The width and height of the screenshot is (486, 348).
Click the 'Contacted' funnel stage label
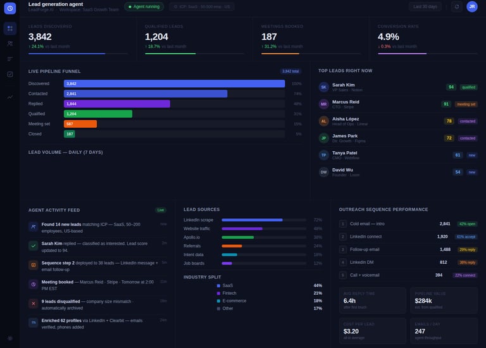point(38,94)
